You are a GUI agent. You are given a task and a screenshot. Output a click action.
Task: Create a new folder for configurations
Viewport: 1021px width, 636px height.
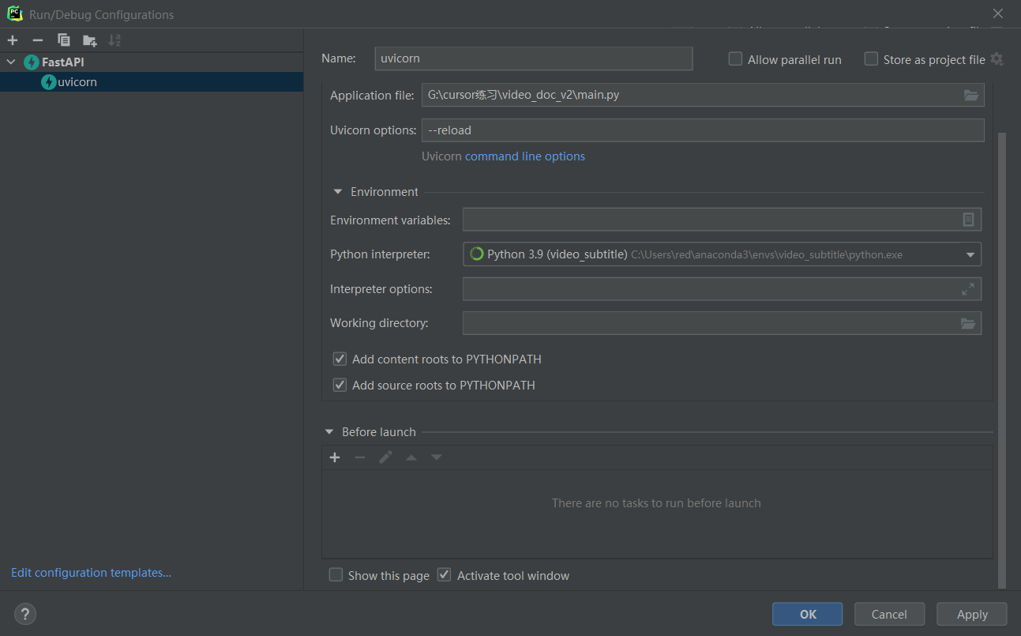click(x=89, y=40)
